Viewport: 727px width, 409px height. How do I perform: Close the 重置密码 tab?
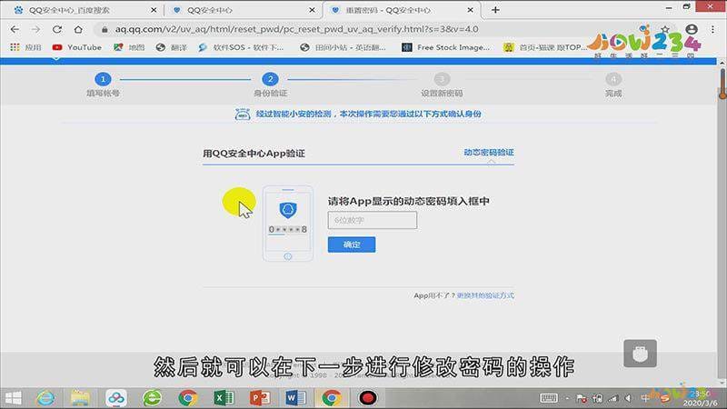470,10
